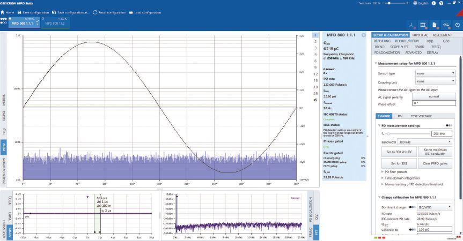The image size is (463, 241).
Task: Click Set to 300 kHz IEC button
Action: 399,152
